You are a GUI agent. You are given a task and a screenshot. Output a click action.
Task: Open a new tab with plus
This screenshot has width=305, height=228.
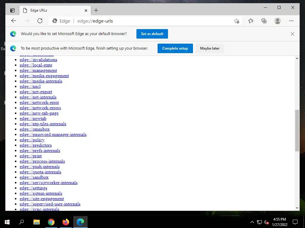96,10
